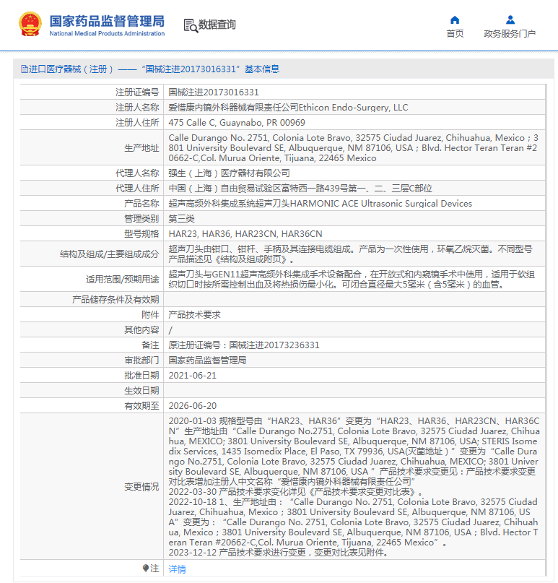Click the 产品技术要求 attachment value
Screen dimensions: 558x583
[x=194, y=315]
